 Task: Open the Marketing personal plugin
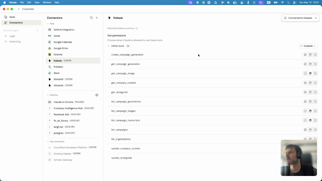tap(21, 42)
